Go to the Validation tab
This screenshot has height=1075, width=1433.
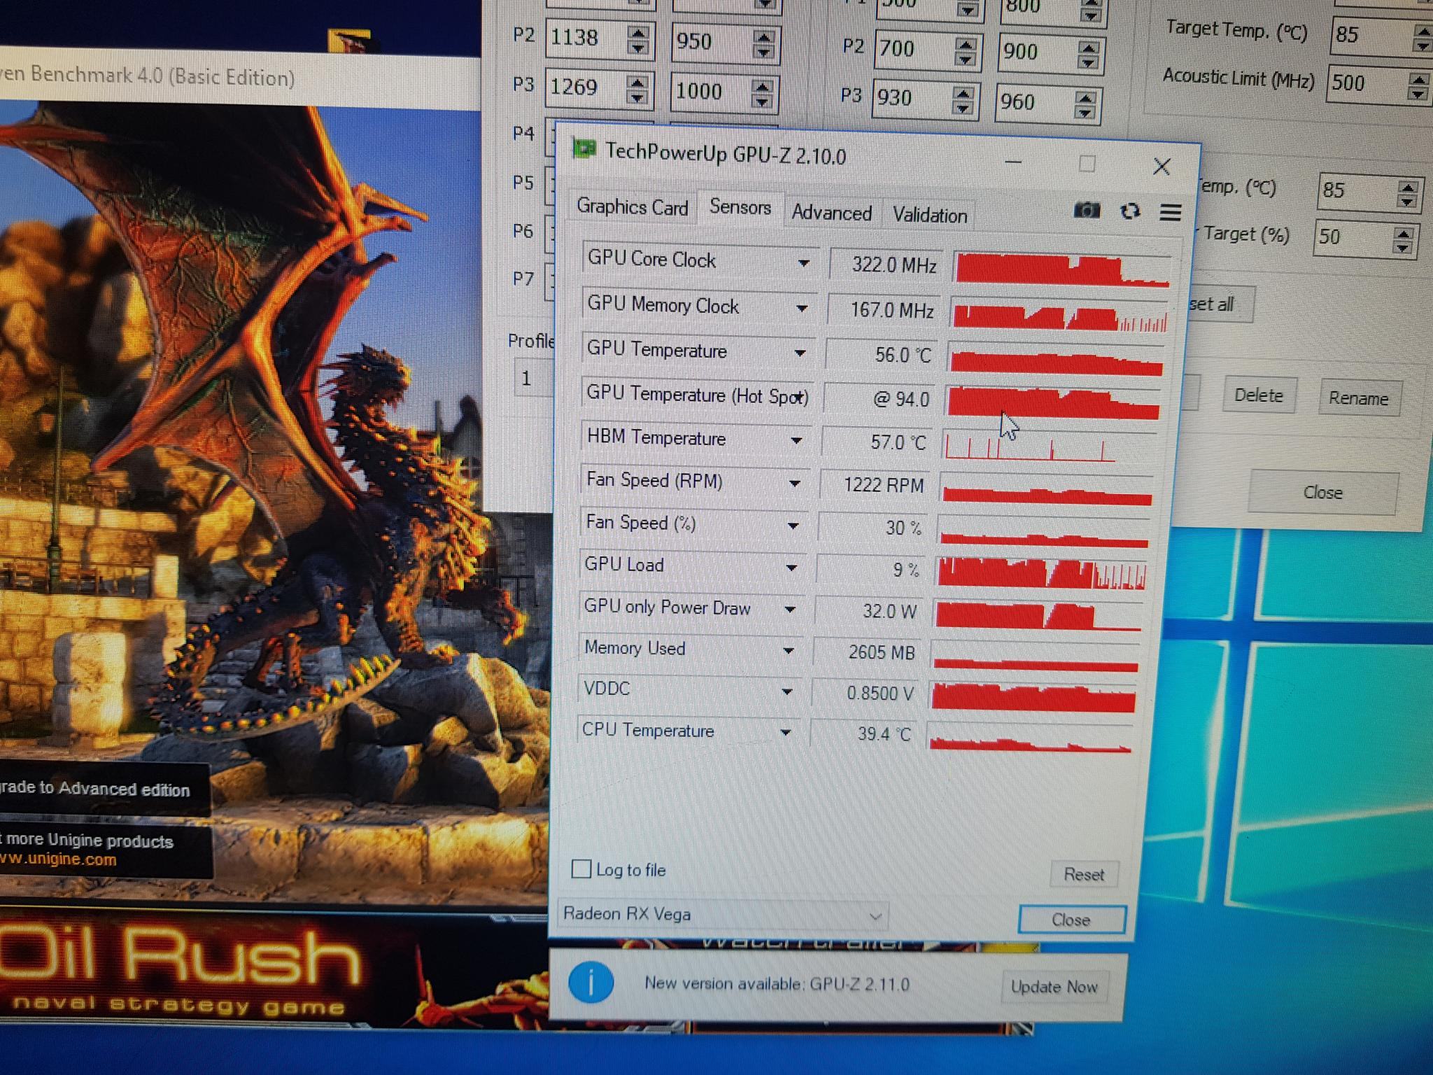click(929, 215)
